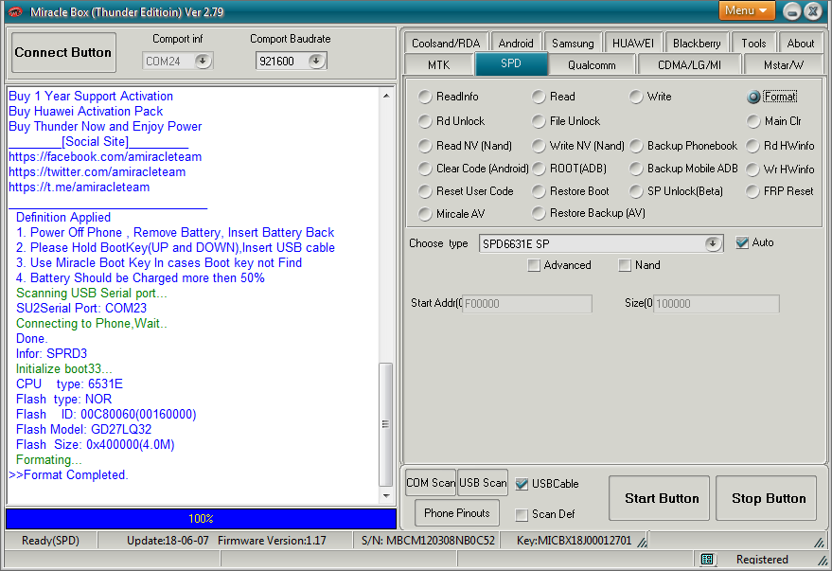This screenshot has width=832, height=571.
Task: Switch to the Qualcomm tab
Action: [592, 64]
